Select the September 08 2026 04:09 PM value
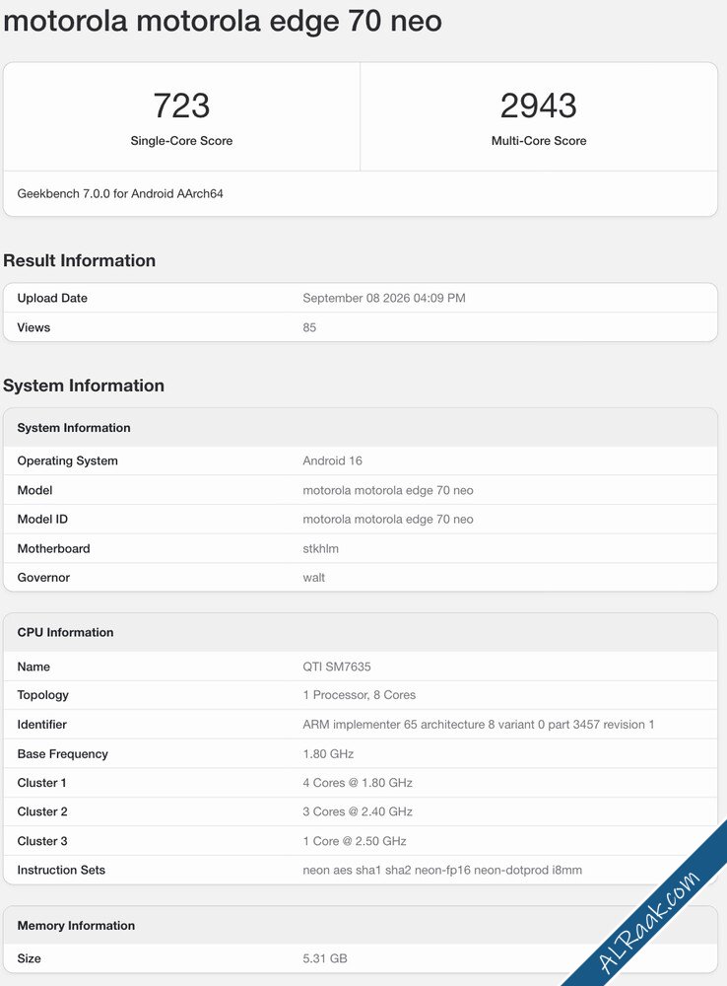727x986 pixels. point(384,298)
